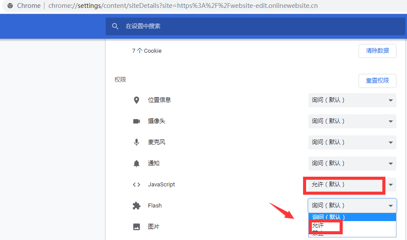Click the images picture icon
407x240 pixels.
pyautogui.click(x=137, y=227)
